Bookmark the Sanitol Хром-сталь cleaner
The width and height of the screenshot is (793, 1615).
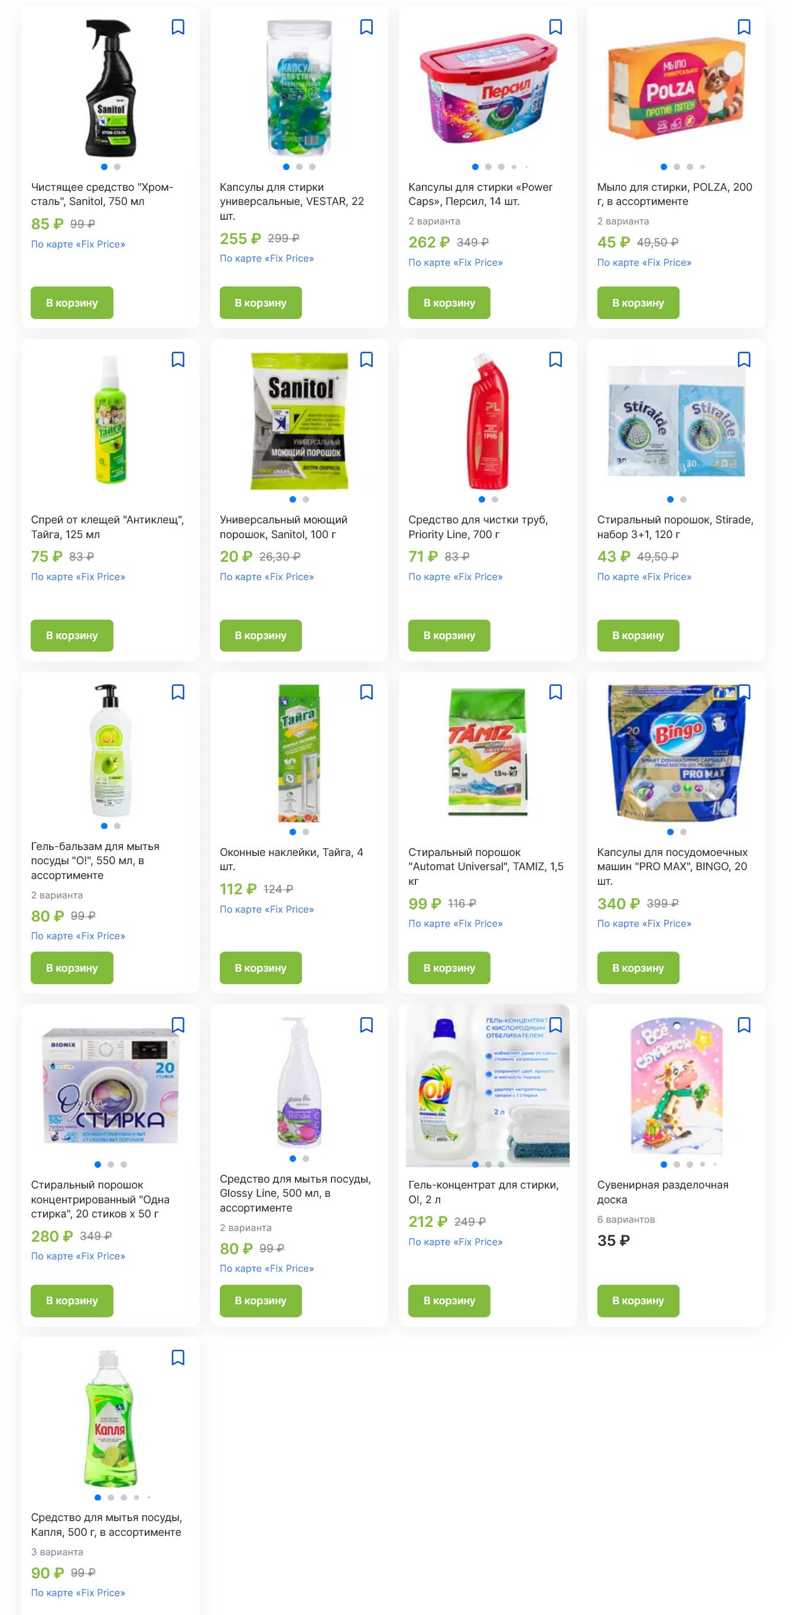[177, 27]
